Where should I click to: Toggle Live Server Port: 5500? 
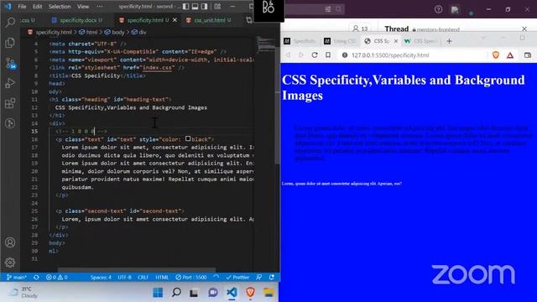[x=191, y=278]
